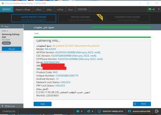
Task: Click the حصول على معلومات header title
Action: (x=44, y=27)
